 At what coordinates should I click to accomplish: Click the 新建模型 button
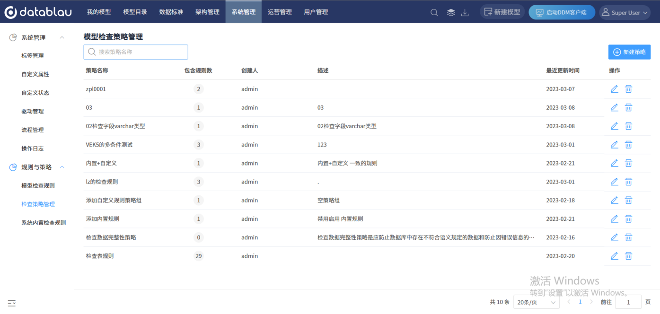tap(502, 12)
